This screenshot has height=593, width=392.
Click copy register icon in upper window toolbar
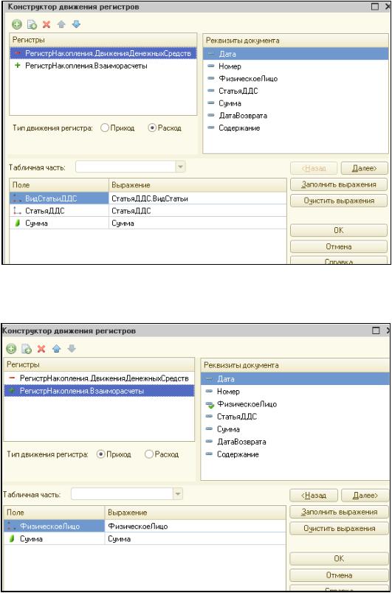click(32, 24)
